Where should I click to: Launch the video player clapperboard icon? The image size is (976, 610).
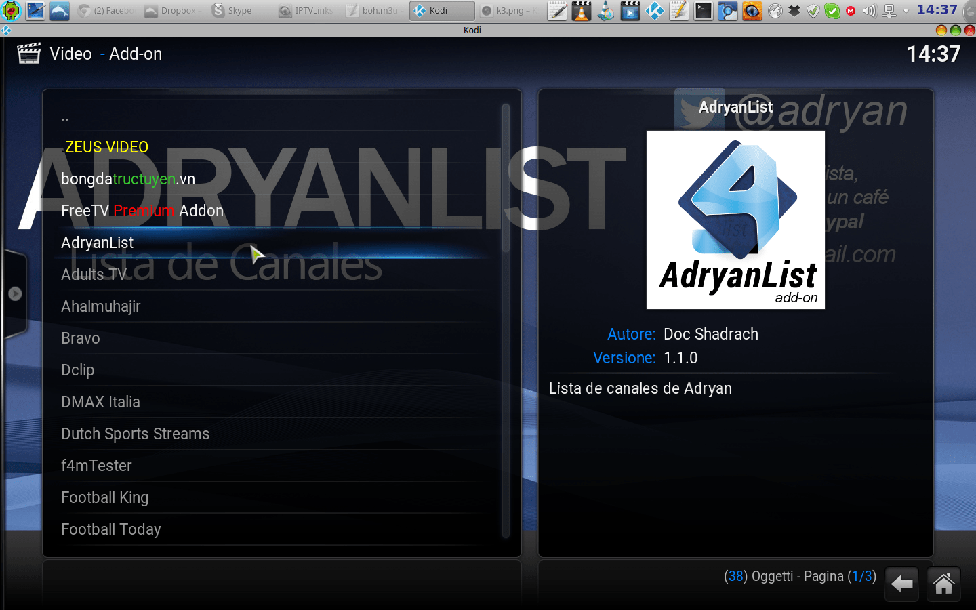[630, 11]
